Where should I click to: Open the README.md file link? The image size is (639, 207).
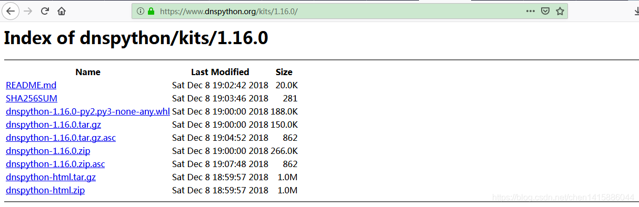(x=31, y=85)
